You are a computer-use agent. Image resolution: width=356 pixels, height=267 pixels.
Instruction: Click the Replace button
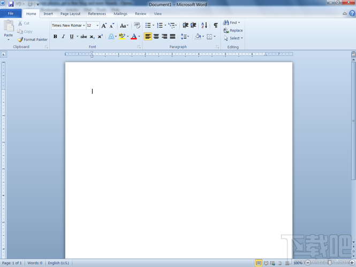pos(233,30)
